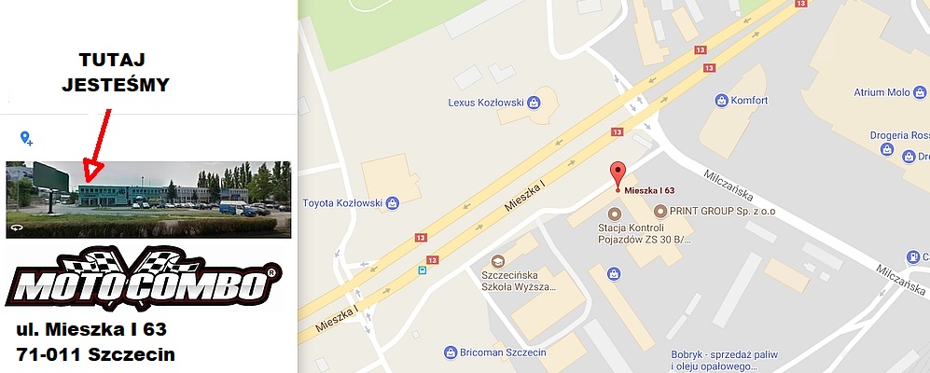Click the Drogeria Rossmann shop icon
The image size is (930, 373).
[887, 149]
